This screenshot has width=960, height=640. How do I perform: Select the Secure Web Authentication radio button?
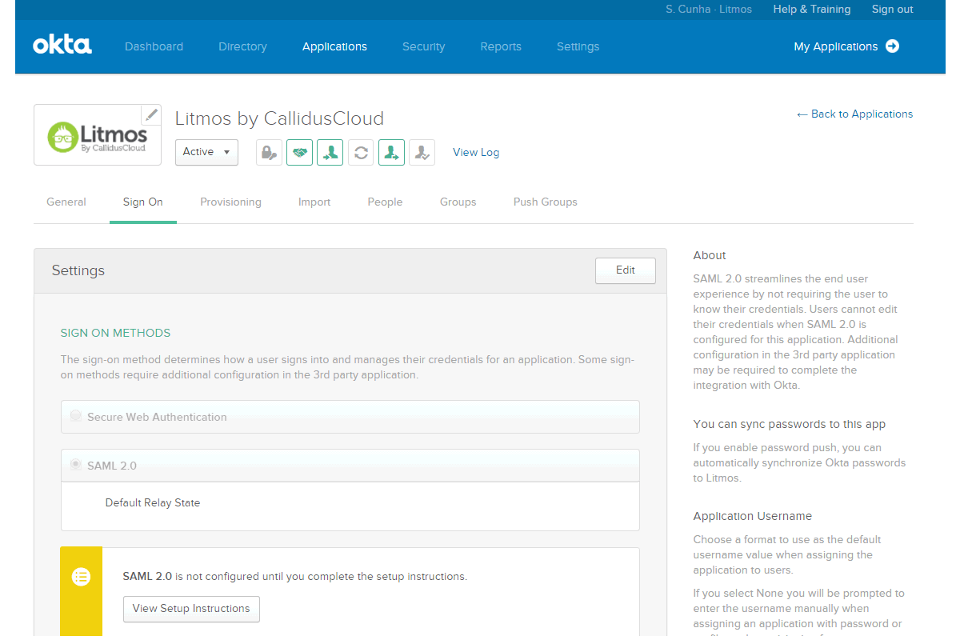point(75,415)
